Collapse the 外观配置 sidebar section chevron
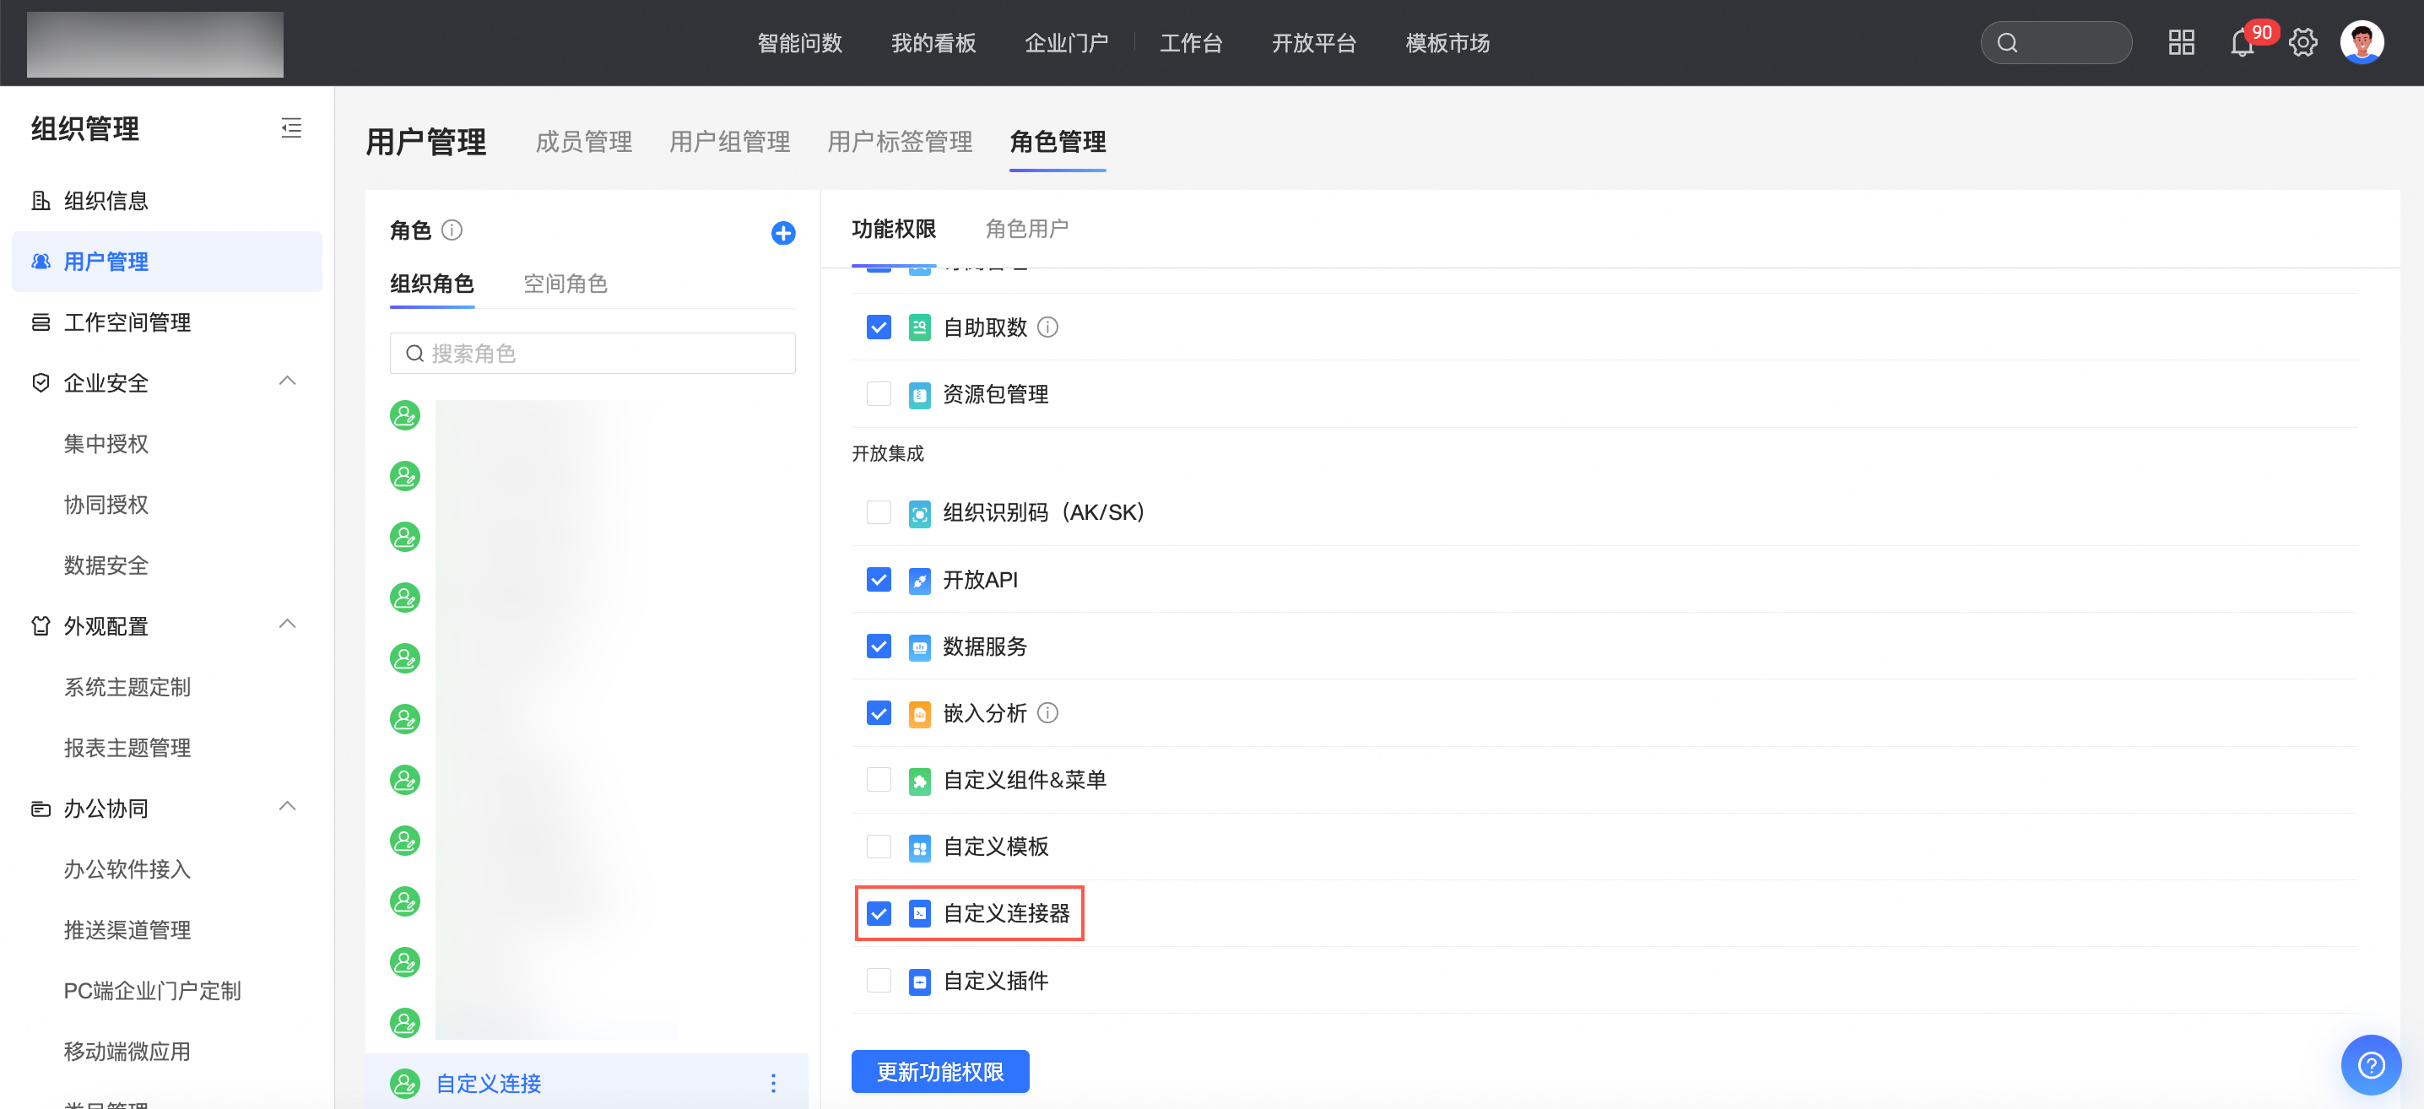 tap(288, 624)
